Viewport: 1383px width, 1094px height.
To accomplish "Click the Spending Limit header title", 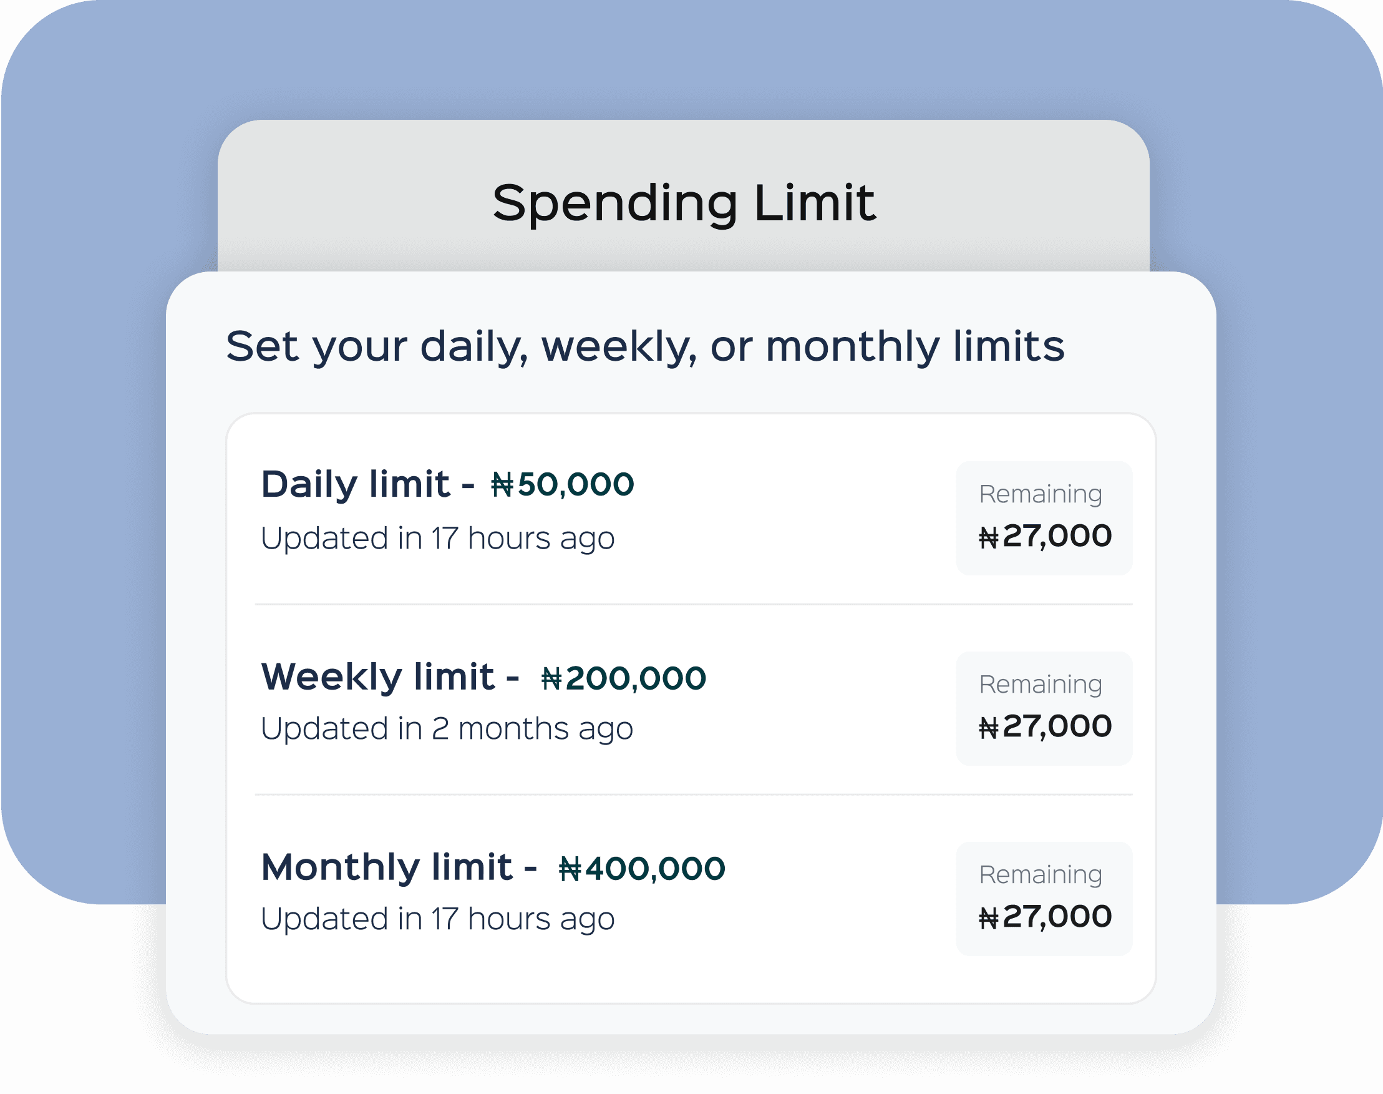I will pos(684,203).
